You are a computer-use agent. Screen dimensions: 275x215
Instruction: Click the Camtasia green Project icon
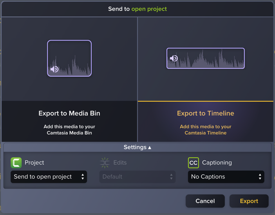(16, 163)
